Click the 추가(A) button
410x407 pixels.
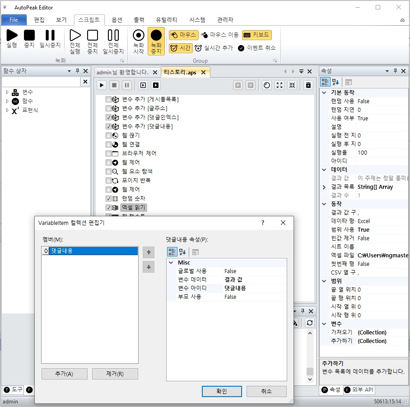pyautogui.click(x=64, y=374)
